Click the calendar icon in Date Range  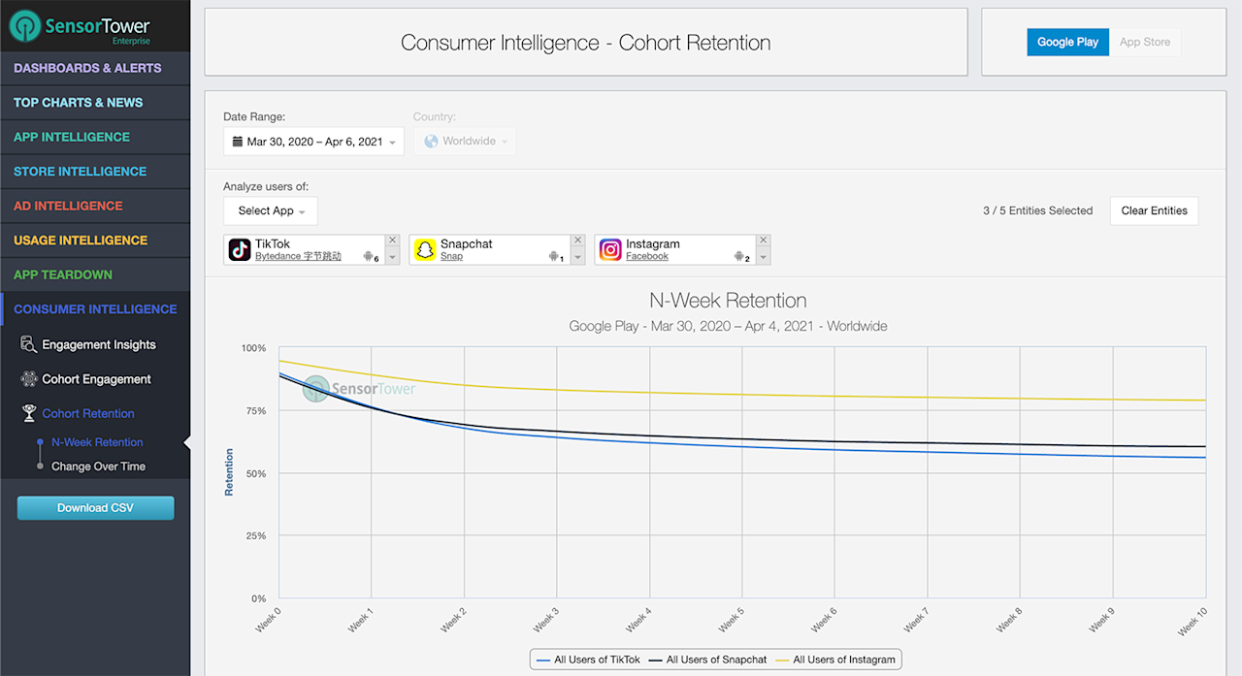237,142
